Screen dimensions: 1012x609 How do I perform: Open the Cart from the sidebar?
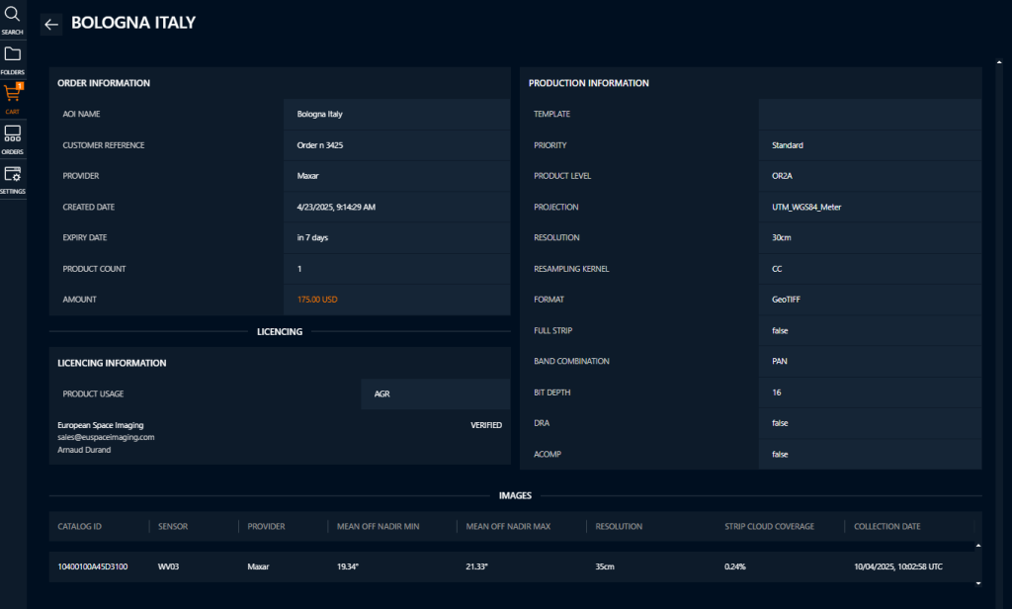point(13,98)
